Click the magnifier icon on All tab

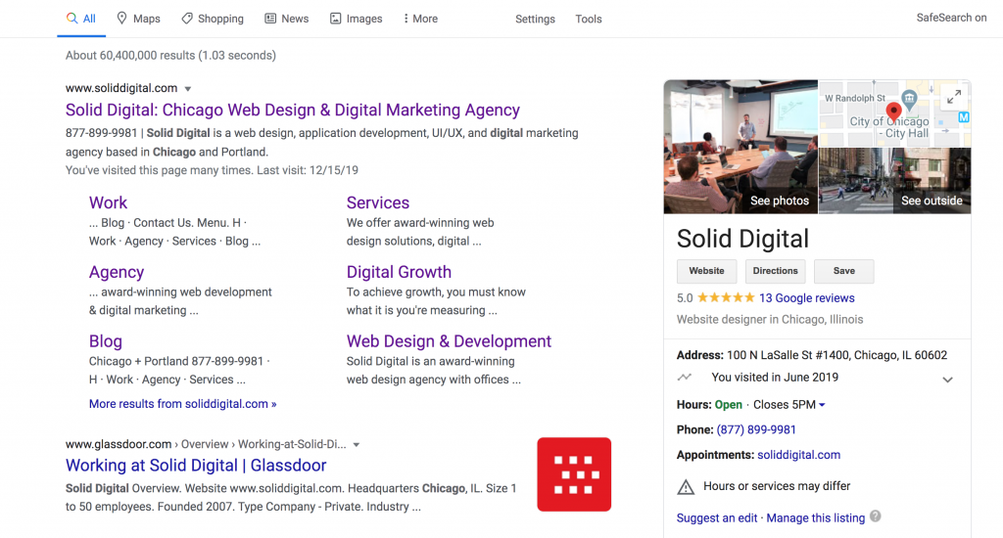click(x=72, y=18)
